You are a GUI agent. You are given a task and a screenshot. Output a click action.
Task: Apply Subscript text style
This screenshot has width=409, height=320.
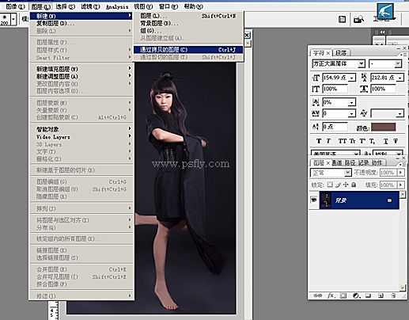pyautogui.click(x=372, y=141)
